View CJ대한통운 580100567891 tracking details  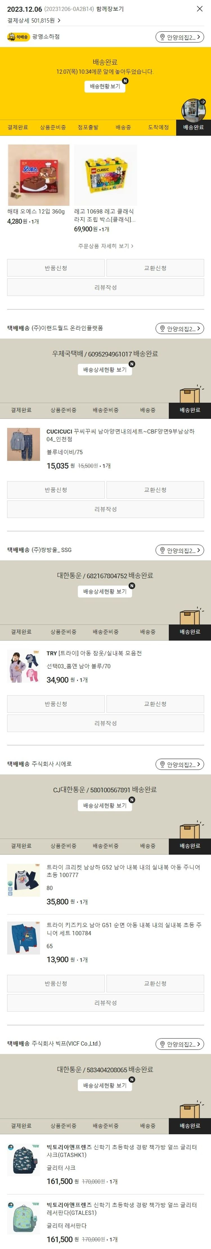point(105,805)
